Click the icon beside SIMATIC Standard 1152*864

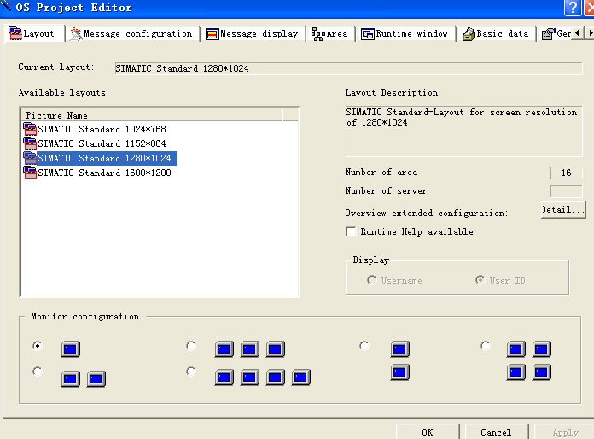[30, 143]
